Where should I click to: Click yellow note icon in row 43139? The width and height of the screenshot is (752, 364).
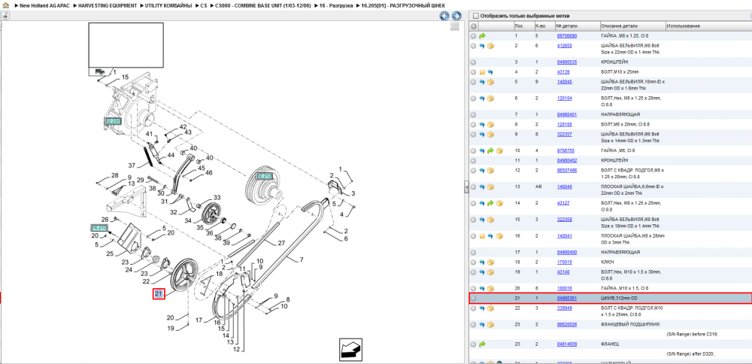pyautogui.click(x=482, y=72)
